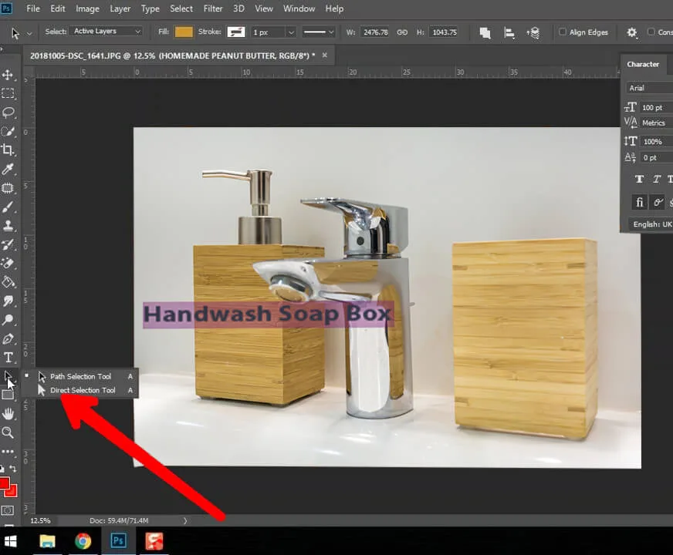Select the Eyedropper tool
Viewport: 673px width, 555px height.
pyautogui.click(x=9, y=169)
